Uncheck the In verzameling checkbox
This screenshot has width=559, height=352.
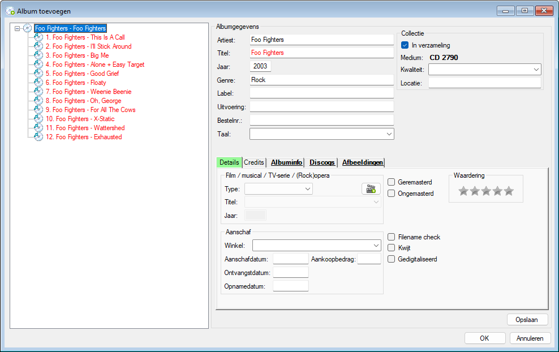(x=405, y=45)
